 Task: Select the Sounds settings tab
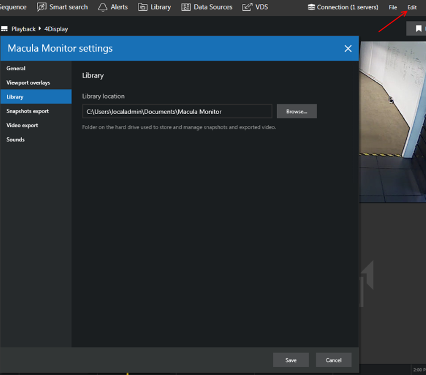36,140
